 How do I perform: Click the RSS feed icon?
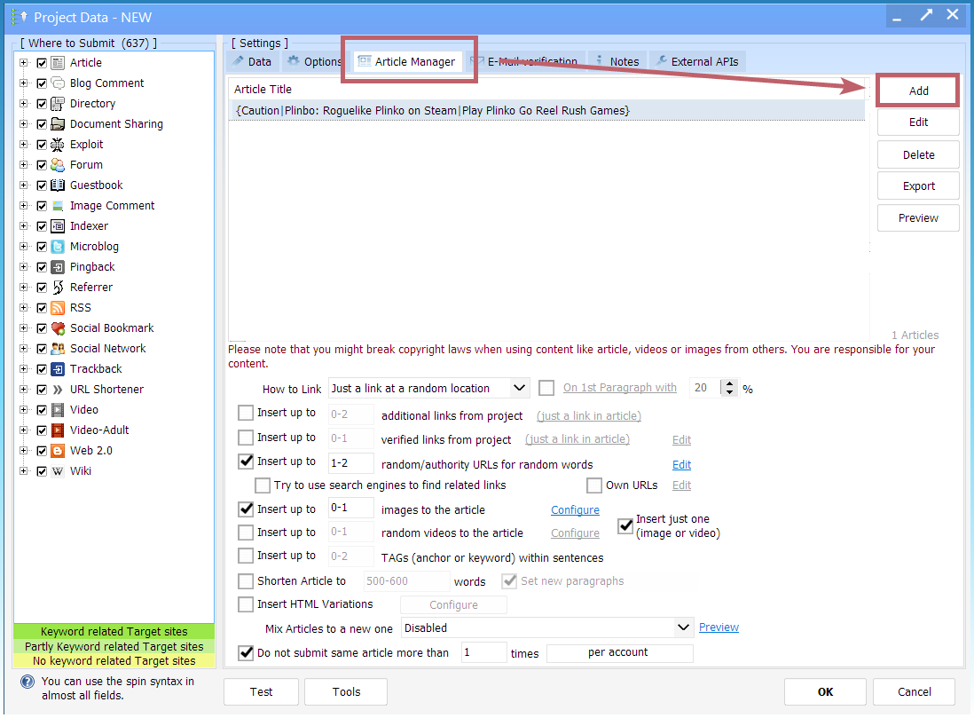click(58, 308)
